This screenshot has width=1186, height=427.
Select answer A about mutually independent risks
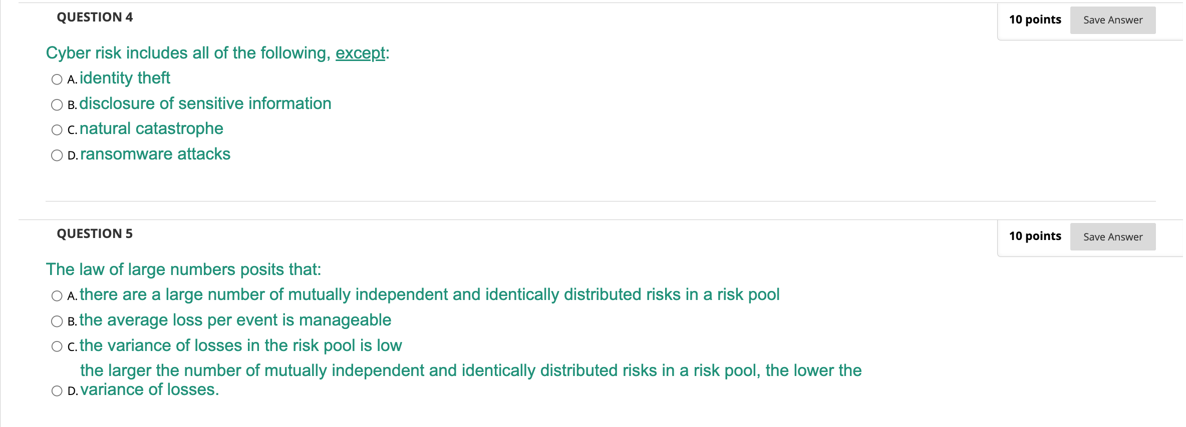coord(57,295)
